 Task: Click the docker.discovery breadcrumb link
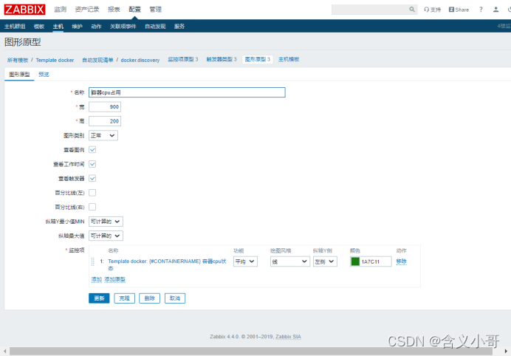140,60
